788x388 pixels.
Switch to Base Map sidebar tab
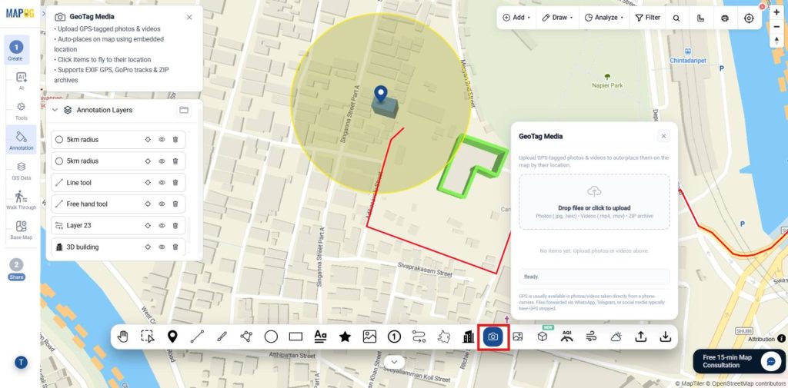[x=21, y=230]
